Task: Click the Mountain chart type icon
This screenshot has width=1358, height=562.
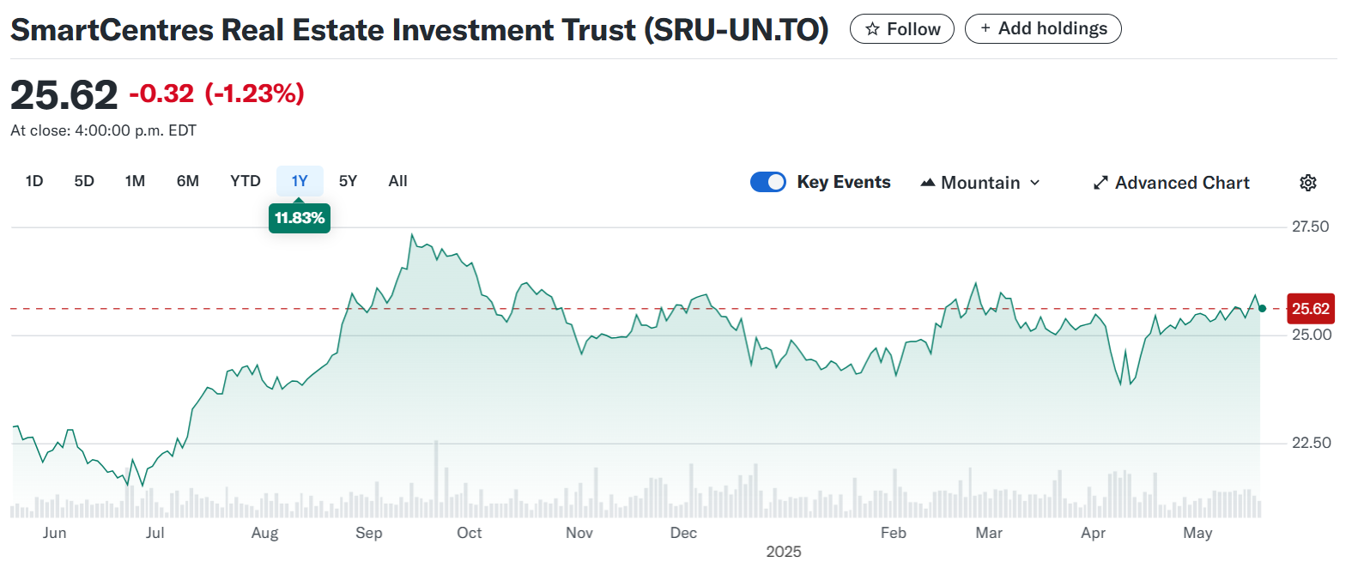Action: [x=927, y=183]
